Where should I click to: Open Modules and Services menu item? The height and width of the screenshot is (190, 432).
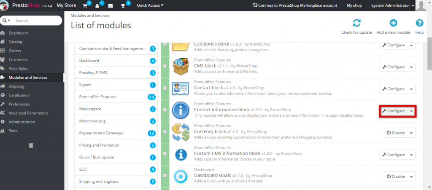tap(32, 78)
